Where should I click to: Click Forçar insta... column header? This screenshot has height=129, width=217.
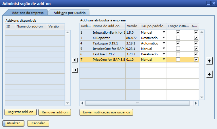click(178, 26)
